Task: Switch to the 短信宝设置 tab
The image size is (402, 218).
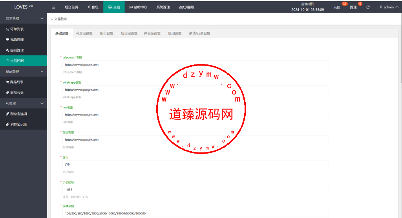Action: click(129, 33)
